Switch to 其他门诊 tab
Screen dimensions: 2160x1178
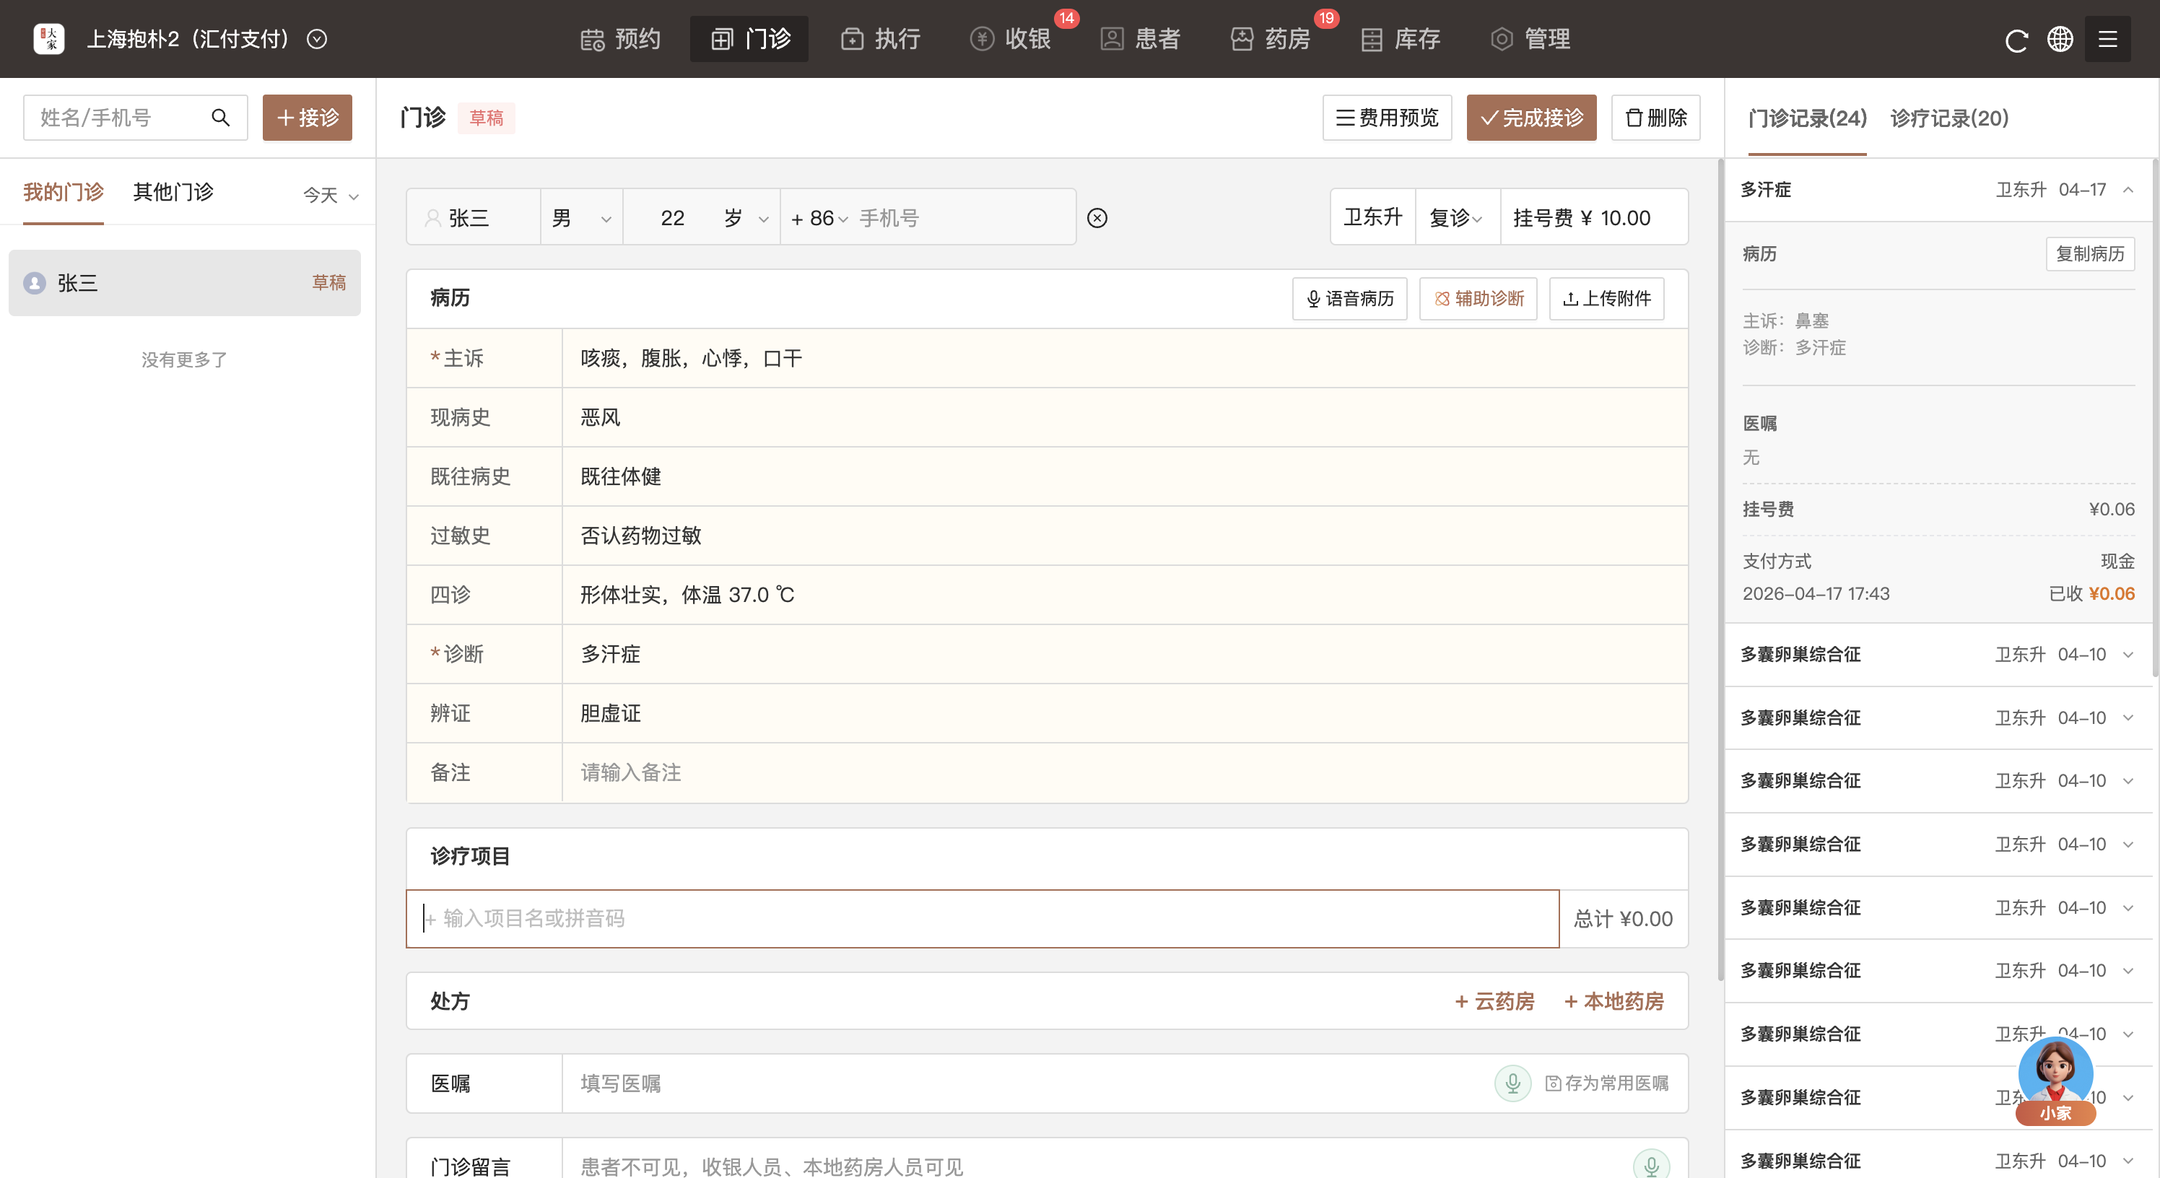pos(173,192)
